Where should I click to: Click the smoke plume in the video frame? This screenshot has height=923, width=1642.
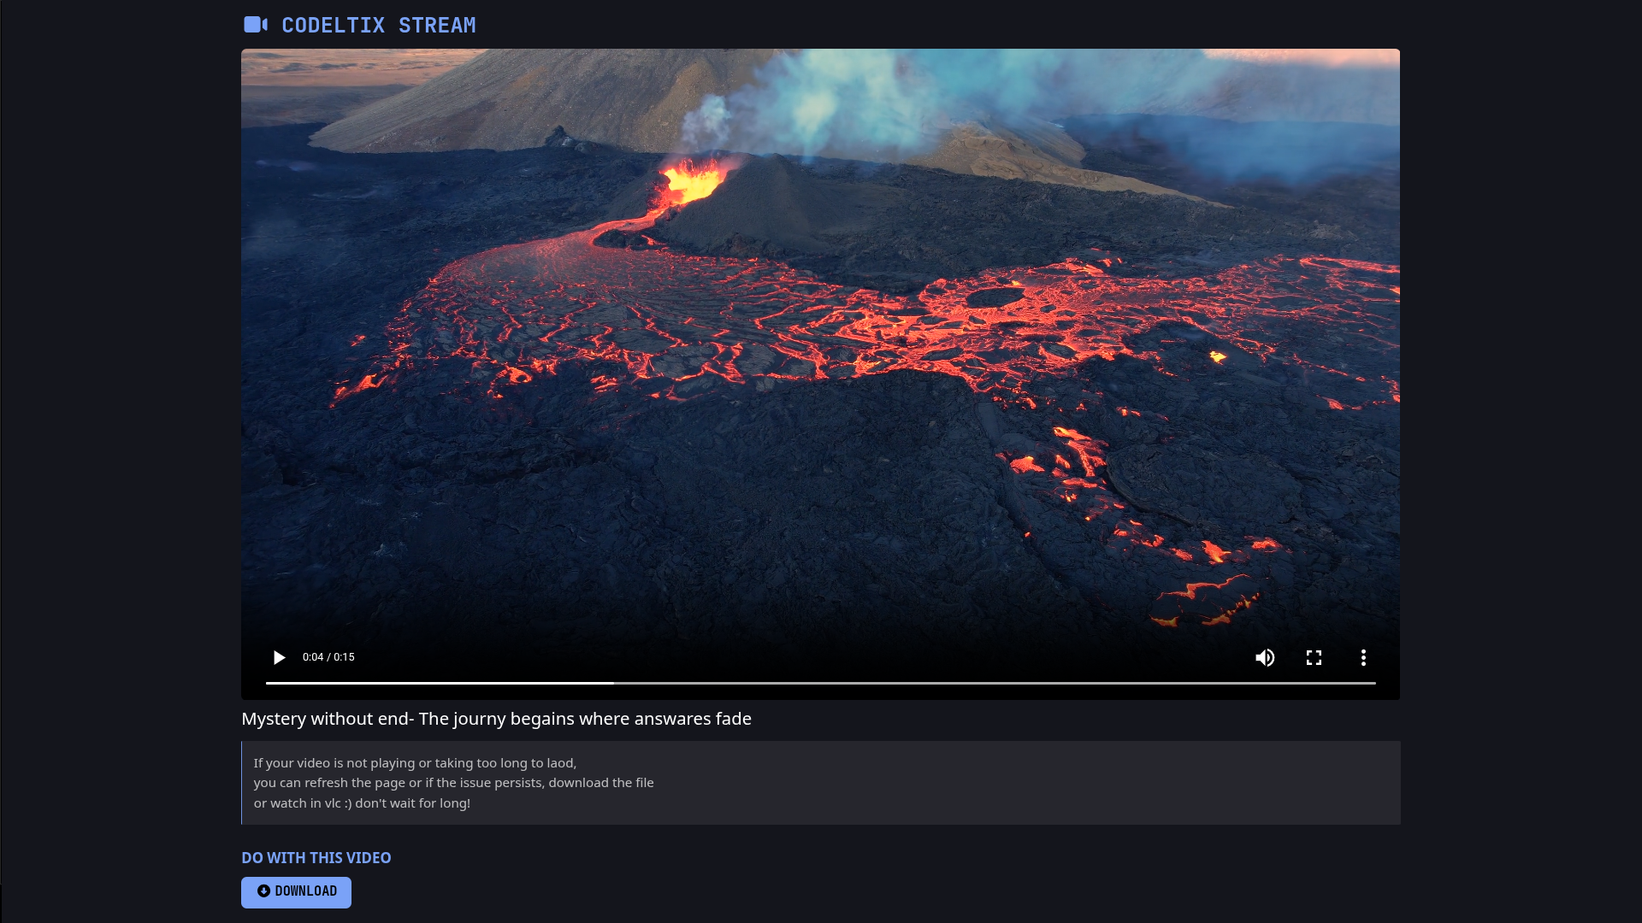(x=821, y=103)
